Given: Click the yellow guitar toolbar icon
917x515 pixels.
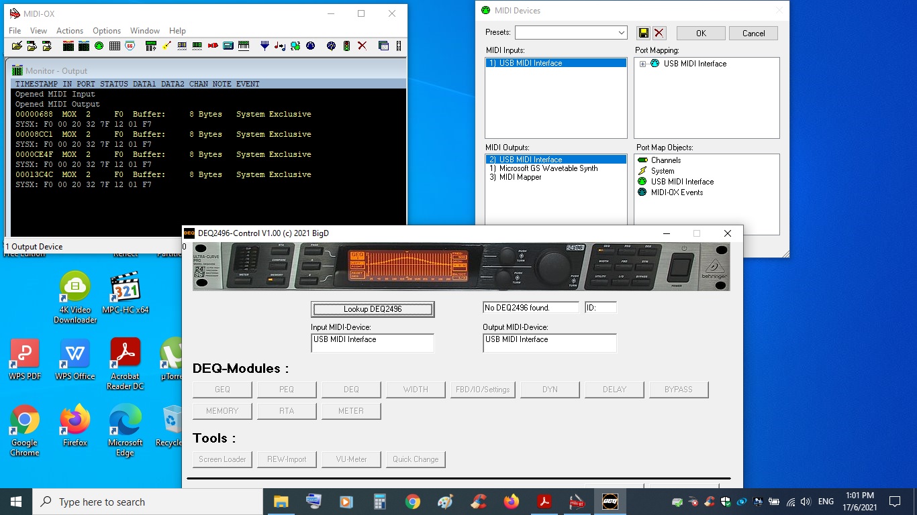Looking at the screenshot, I should [167, 46].
